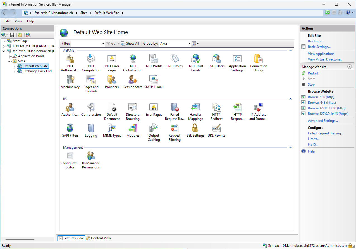This screenshot has height=249, width=356.
Task: Open the Modules feature
Action: tap(133, 130)
